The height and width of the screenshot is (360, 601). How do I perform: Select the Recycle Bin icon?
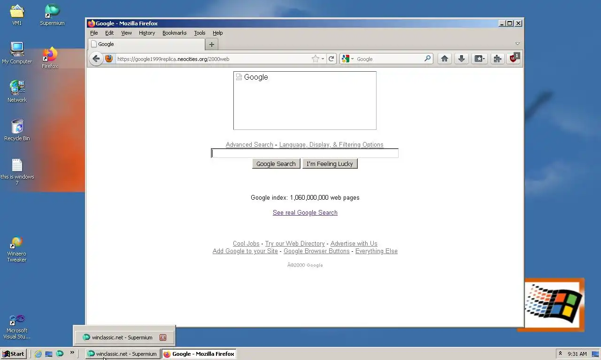(17, 130)
